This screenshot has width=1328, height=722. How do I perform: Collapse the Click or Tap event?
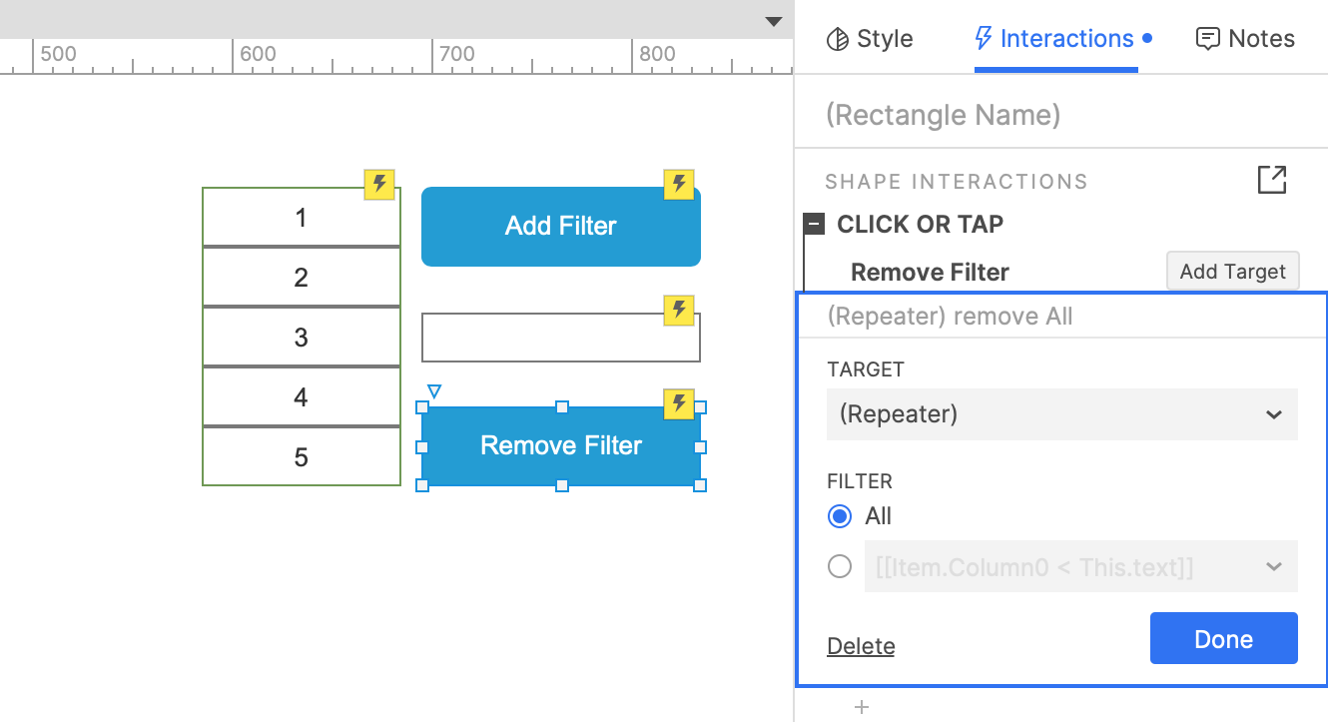coord(815,225)
